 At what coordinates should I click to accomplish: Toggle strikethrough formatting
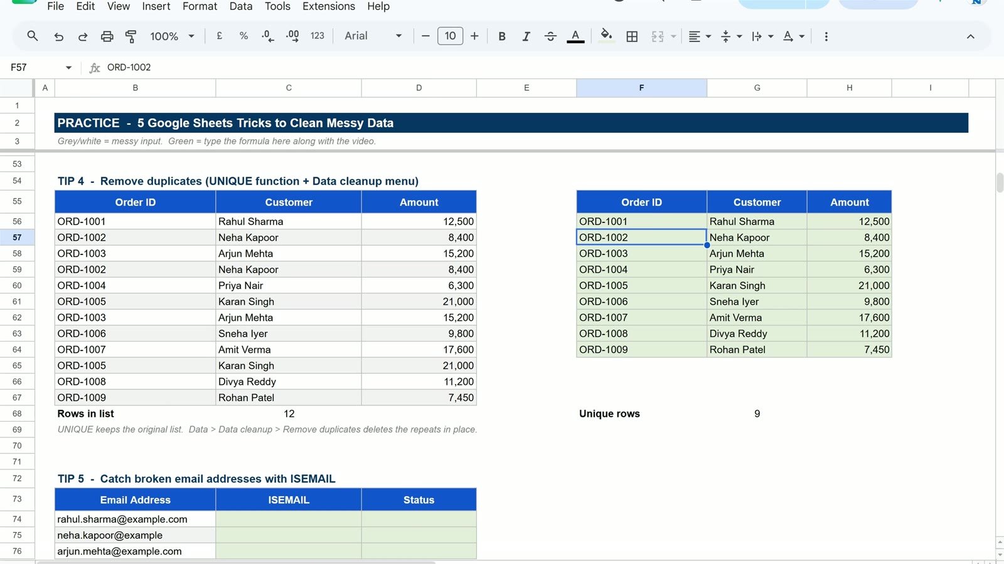[550, 36]
